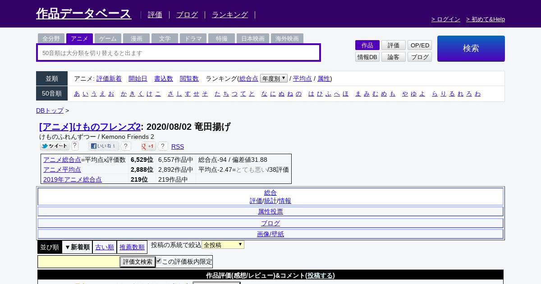Click the tweet count bubble beside ツイート
Viewport: 541px width, 284px height.
[x=75, y=146]
